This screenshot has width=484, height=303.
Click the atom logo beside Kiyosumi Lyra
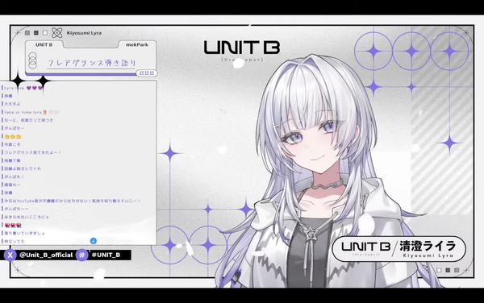(x=56, y=33)
